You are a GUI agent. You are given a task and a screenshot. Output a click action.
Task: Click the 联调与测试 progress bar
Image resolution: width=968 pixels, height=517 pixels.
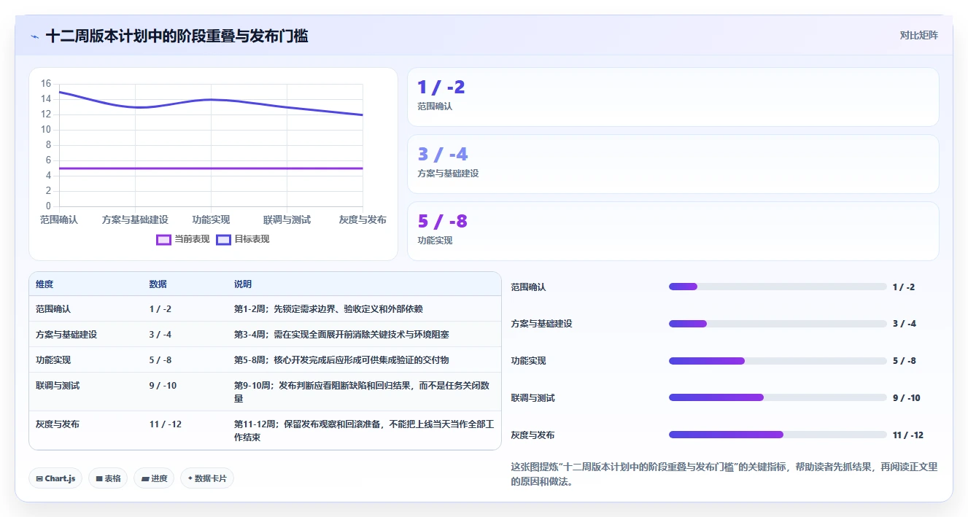778,397
